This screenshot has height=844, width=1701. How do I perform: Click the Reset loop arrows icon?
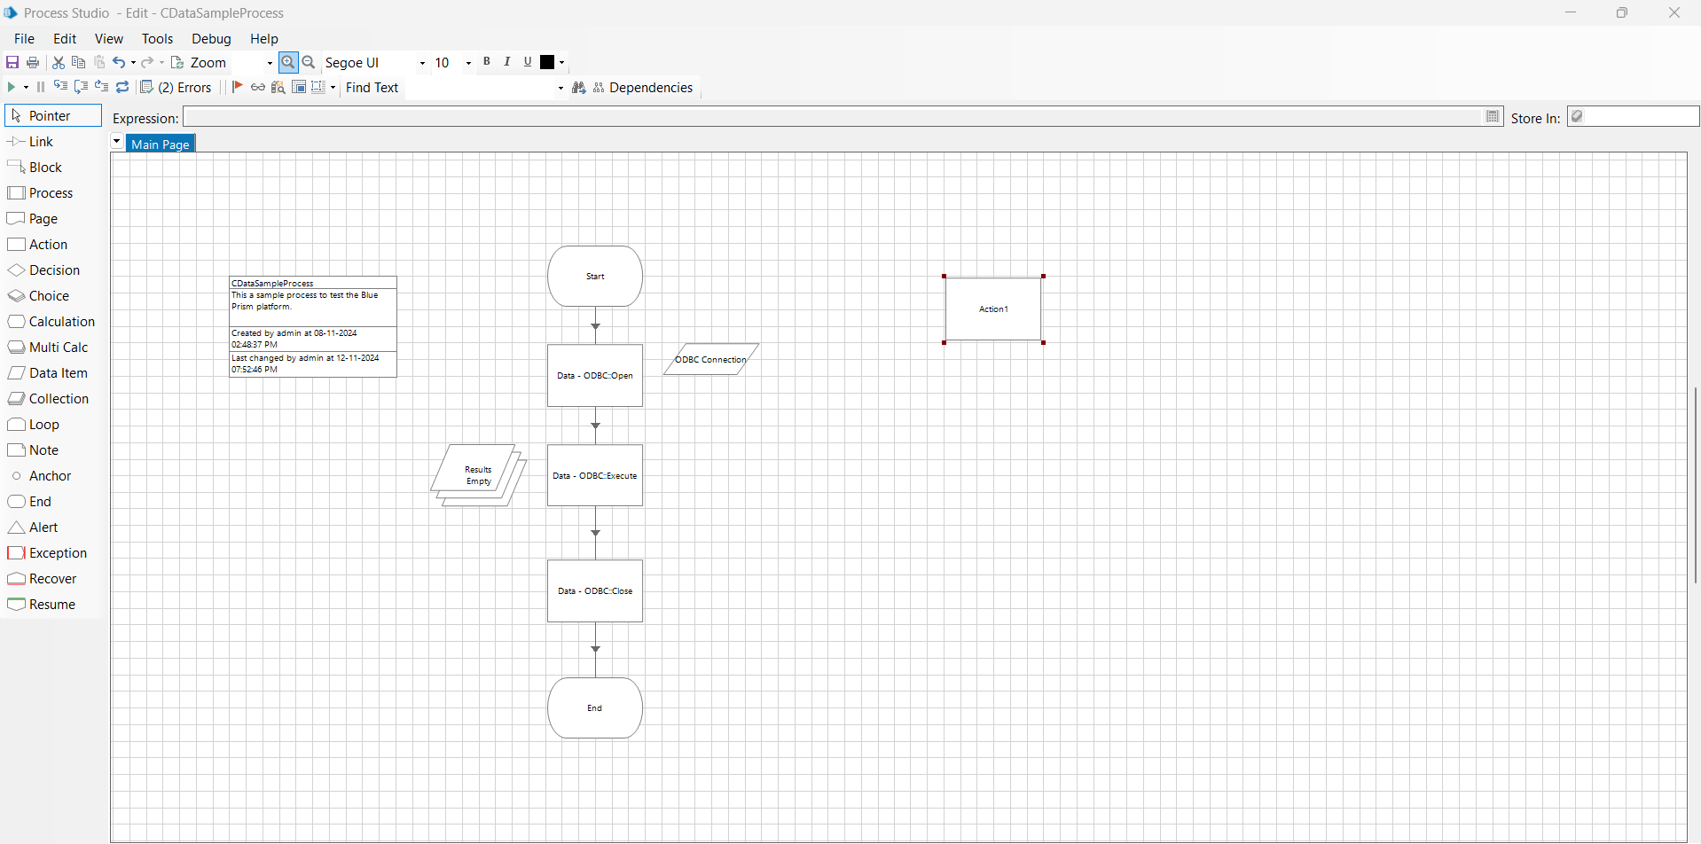[x=122, y=87]
